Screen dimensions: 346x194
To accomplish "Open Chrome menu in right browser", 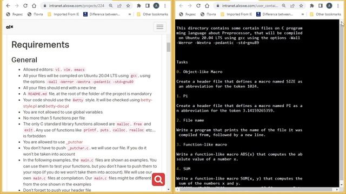I will point(338,6).
